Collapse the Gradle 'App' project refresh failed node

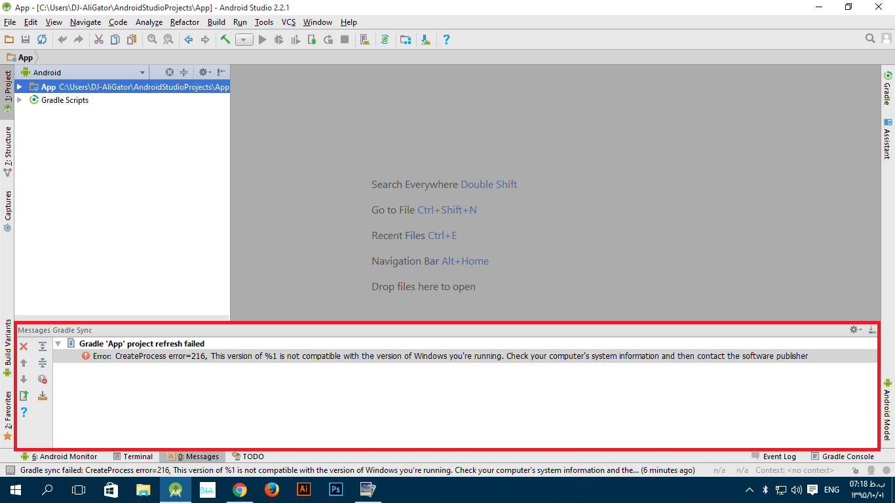coord(58,344)
